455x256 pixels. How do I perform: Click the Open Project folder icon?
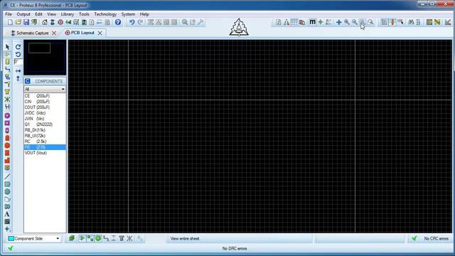(x=18, y=22)
